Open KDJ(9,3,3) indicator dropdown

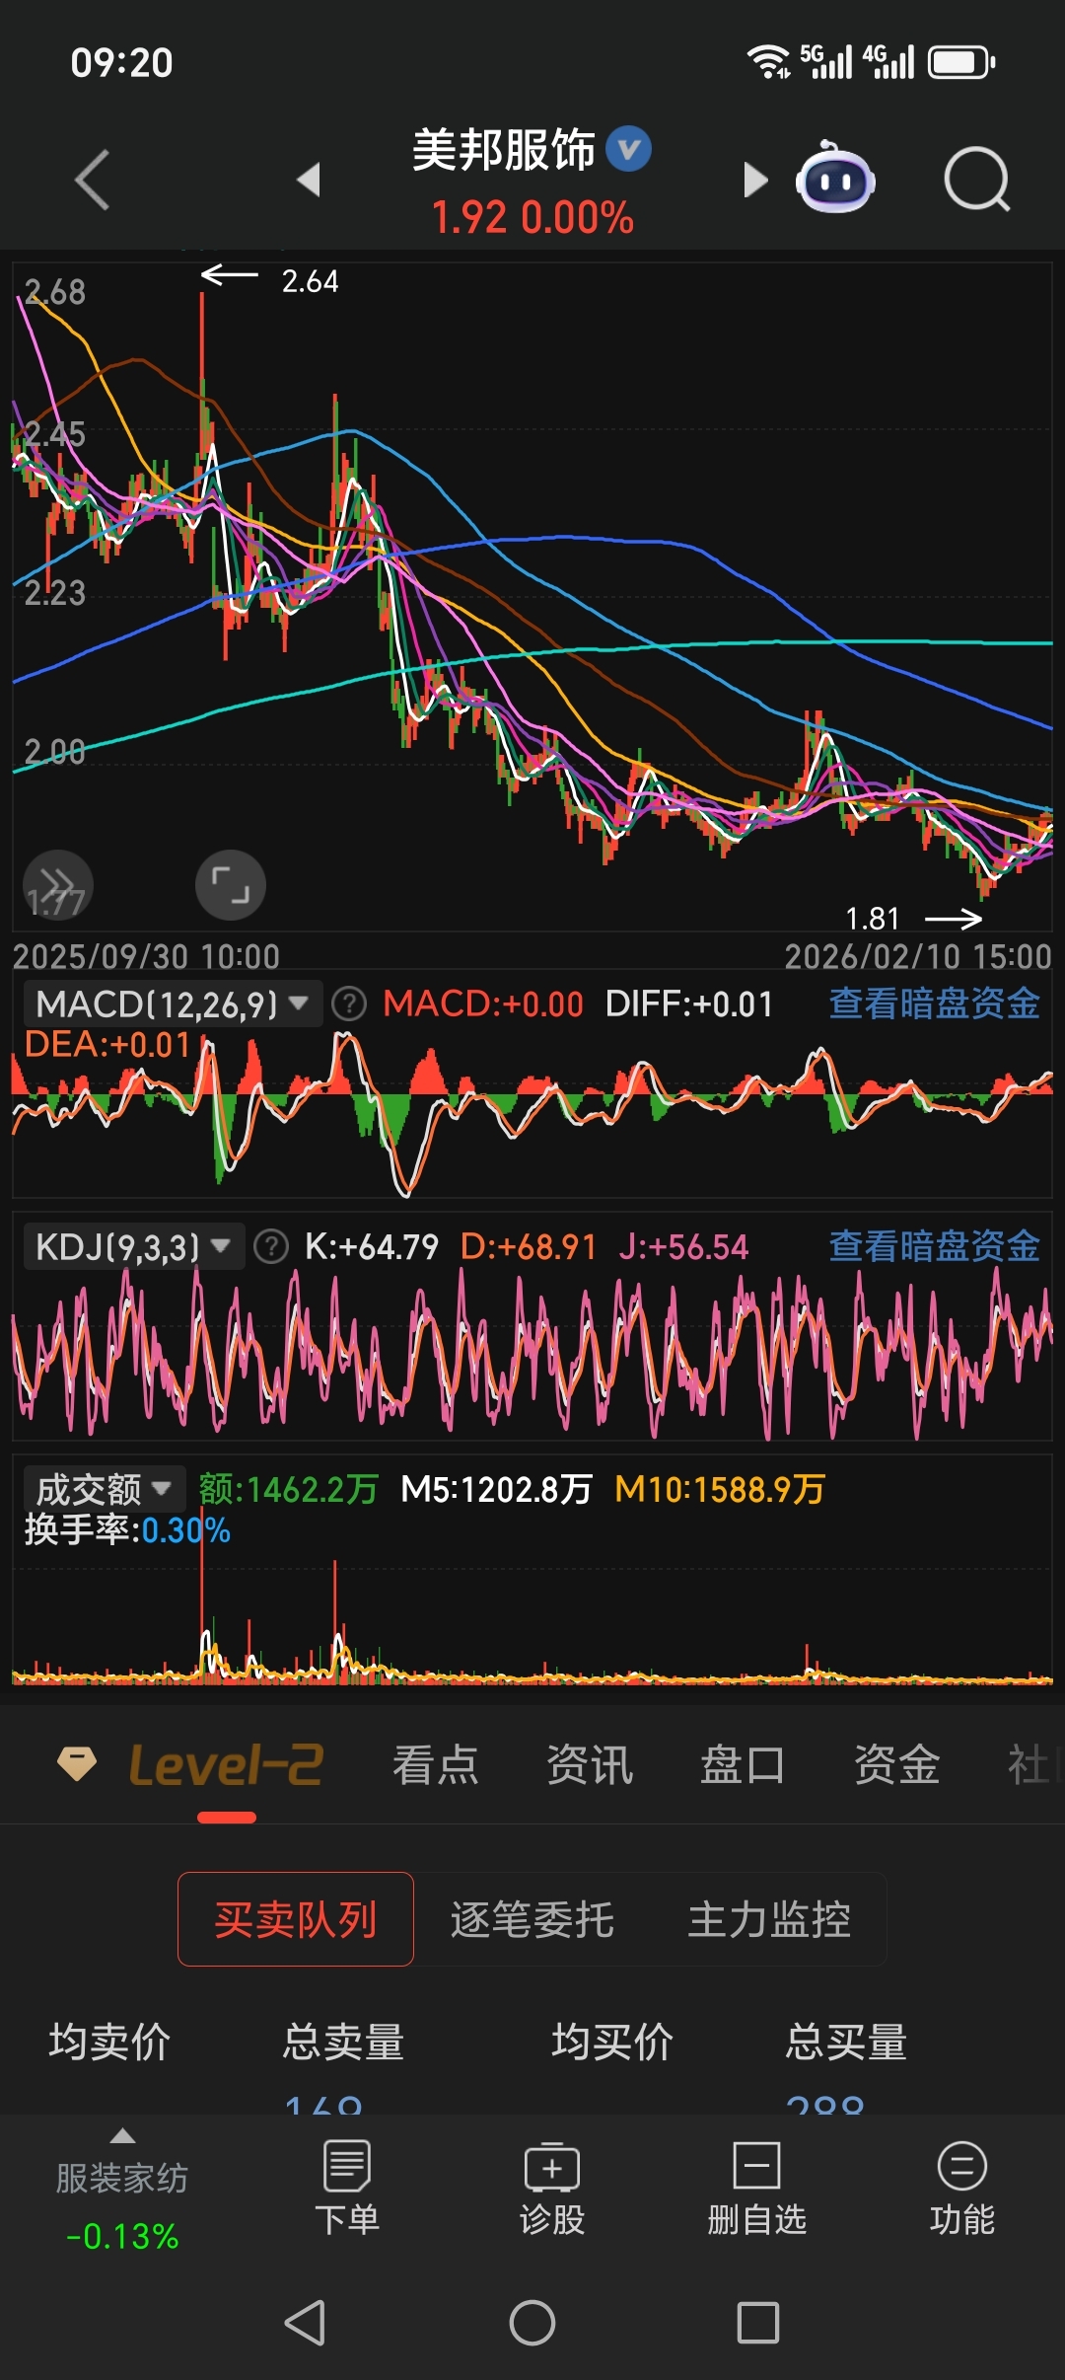[x=134, y=1247]
